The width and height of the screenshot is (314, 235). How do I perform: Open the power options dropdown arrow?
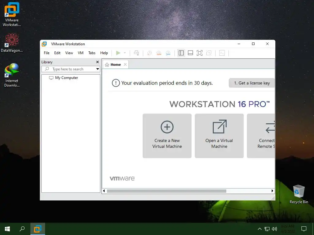tap(125, 53)
